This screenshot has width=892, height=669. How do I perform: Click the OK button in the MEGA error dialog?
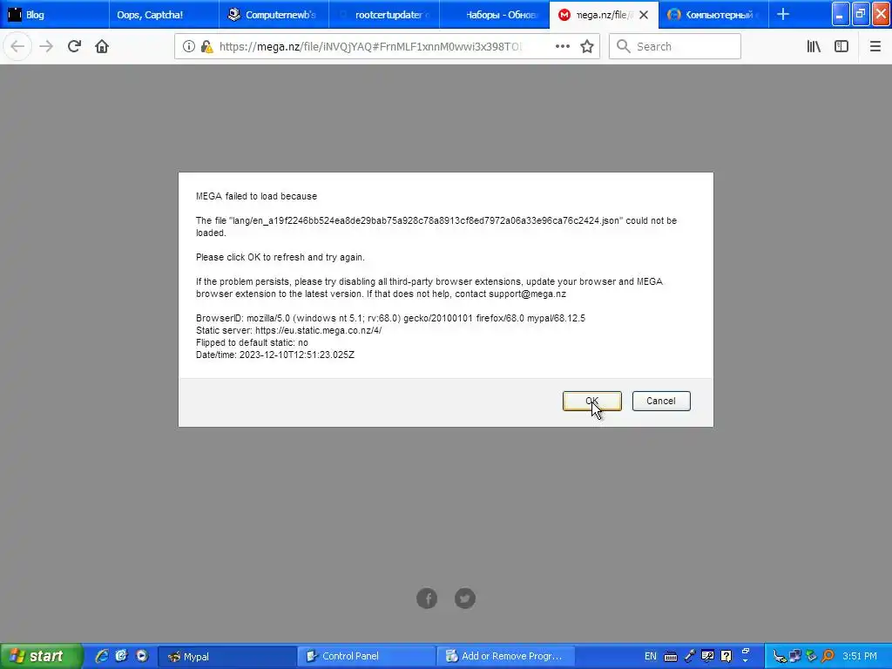(591, 401)
